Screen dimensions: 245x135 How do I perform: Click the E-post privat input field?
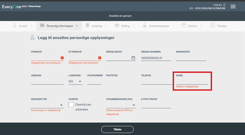pos(156,105)
